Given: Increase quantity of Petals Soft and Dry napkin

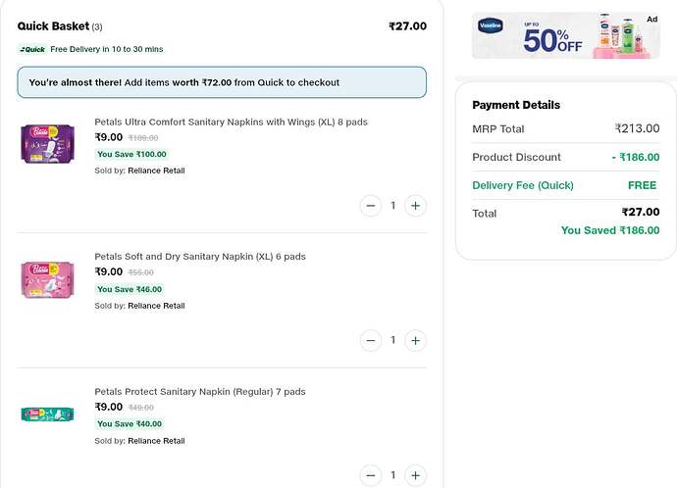Looking at the screenshot, I should (x=415, y=341).
